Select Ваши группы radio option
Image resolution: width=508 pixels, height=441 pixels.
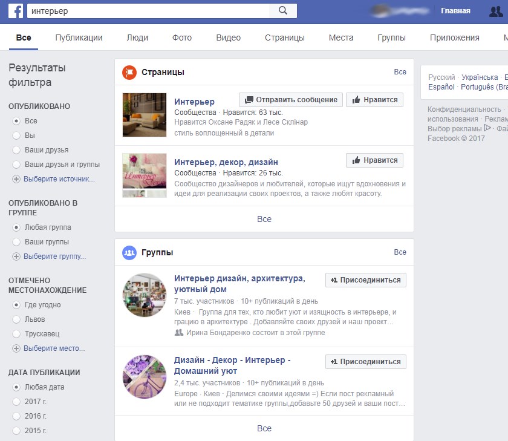16,242
